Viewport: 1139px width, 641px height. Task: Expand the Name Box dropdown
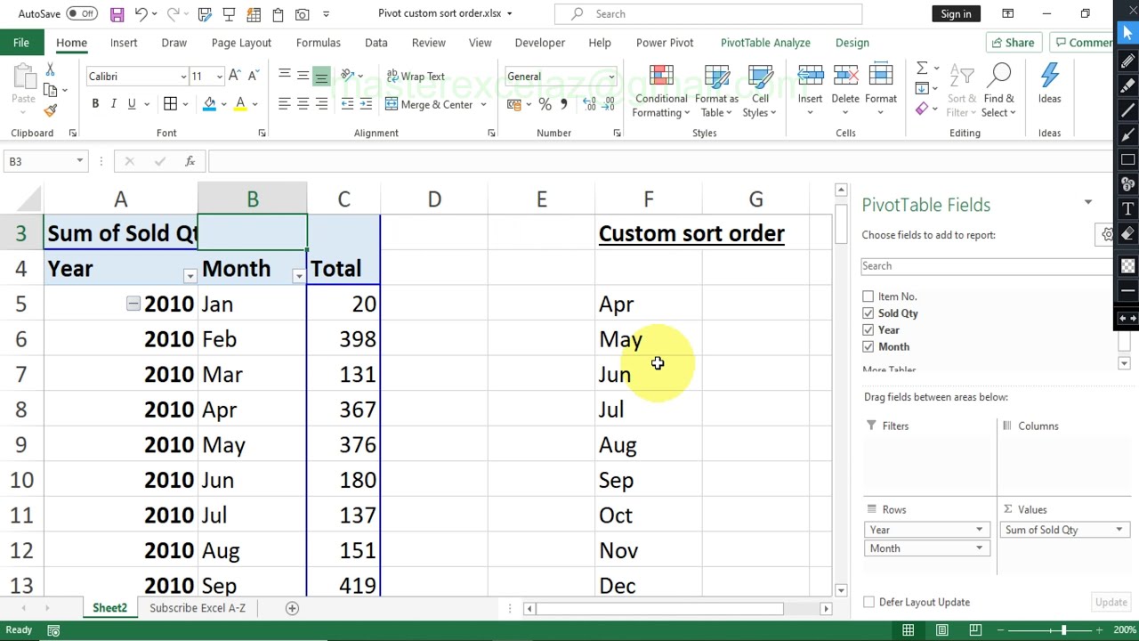(79, 161)
